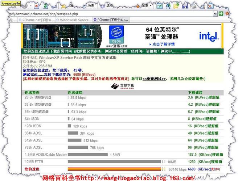Click the '下载速度' column header

[x=195, y=93]
